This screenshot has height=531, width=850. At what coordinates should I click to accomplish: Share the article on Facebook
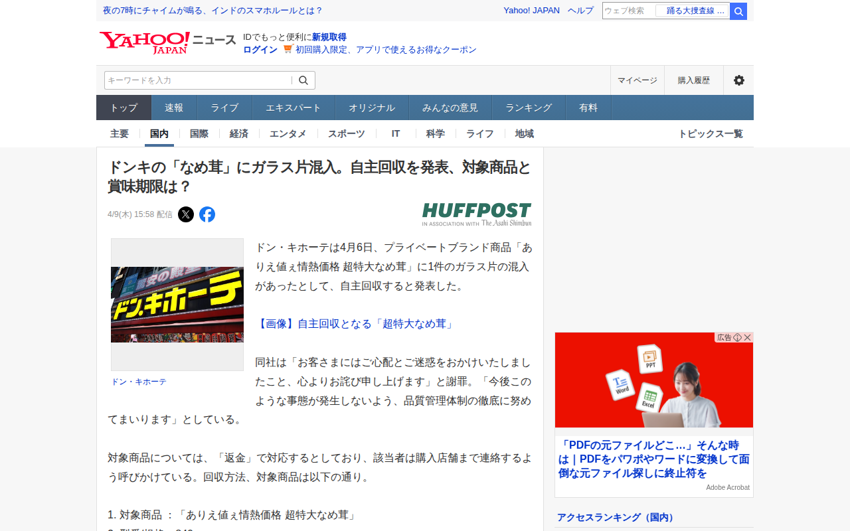207,214
